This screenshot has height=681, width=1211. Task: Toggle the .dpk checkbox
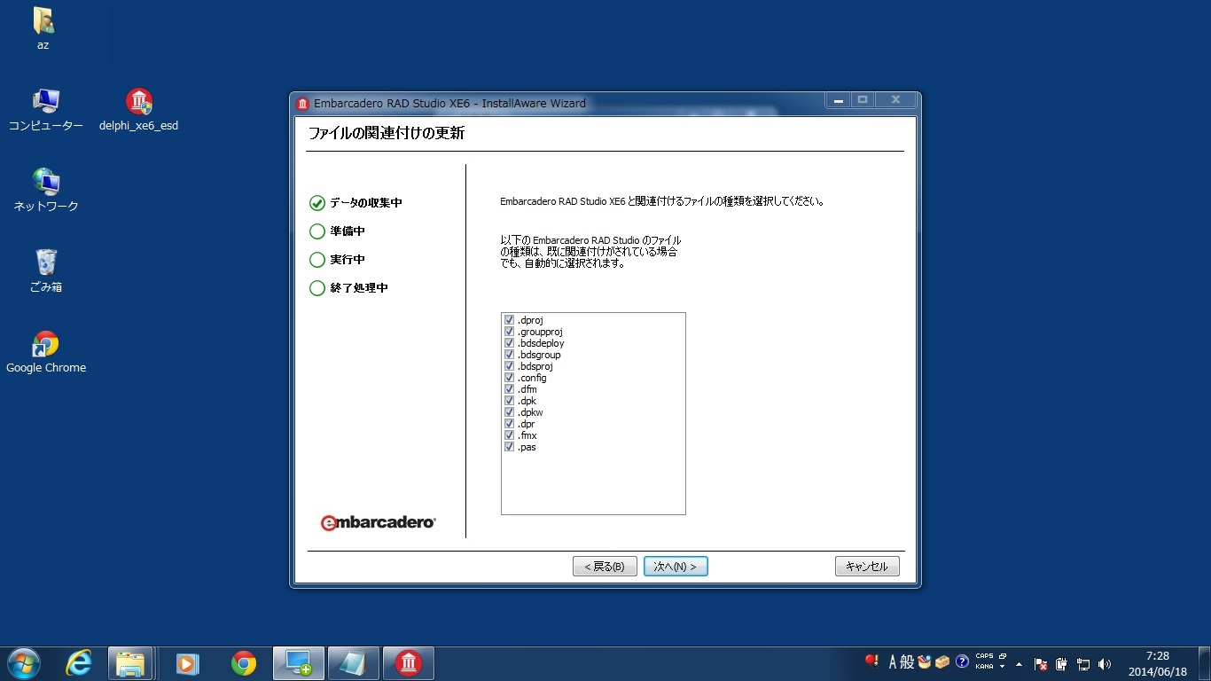coord(510,401)
